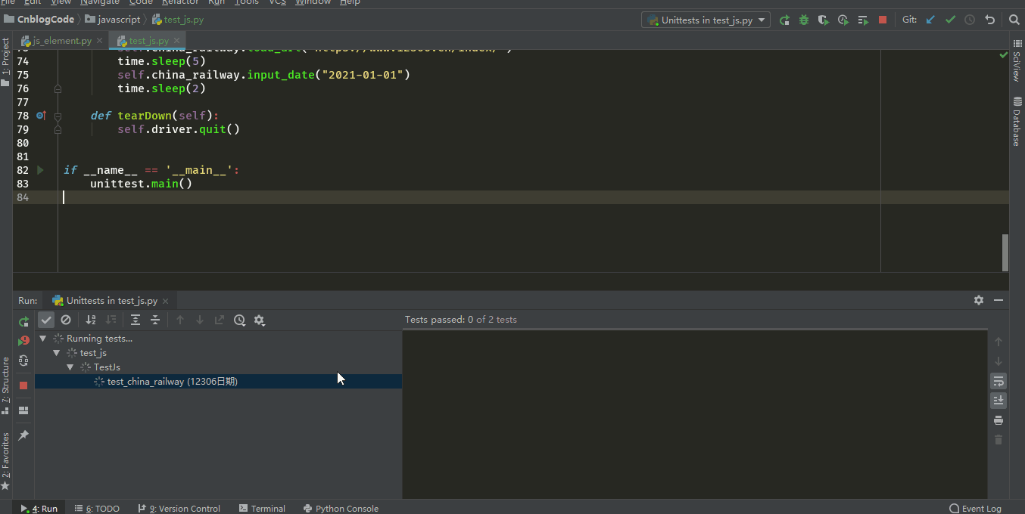This screenshot has height=514, width=1025.
Task: Click run gutter arrow at line 82
Action: [x=41, y=170]
